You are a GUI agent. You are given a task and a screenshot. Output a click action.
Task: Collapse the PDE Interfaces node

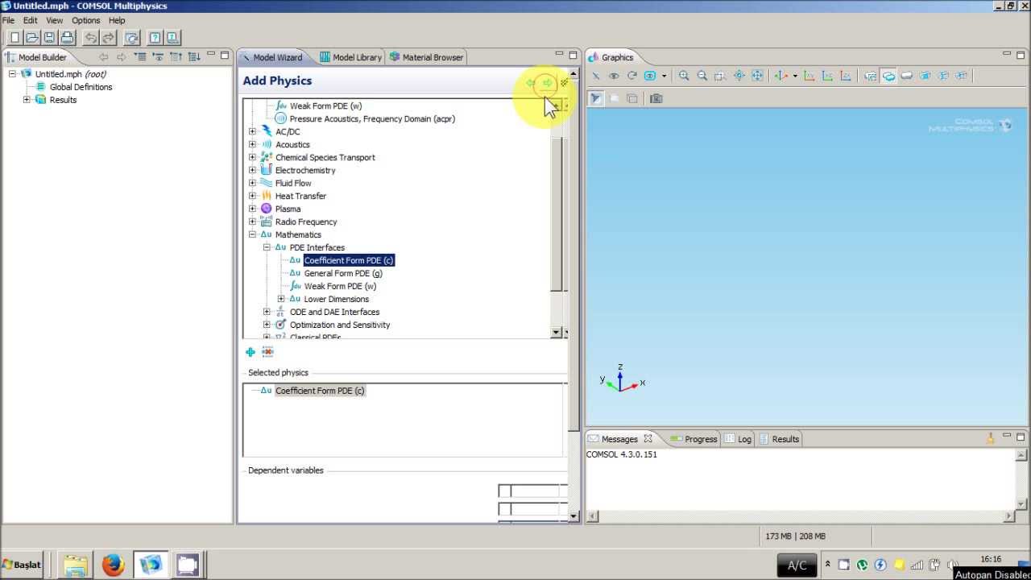pyautogui.click(x=267, y=247)
